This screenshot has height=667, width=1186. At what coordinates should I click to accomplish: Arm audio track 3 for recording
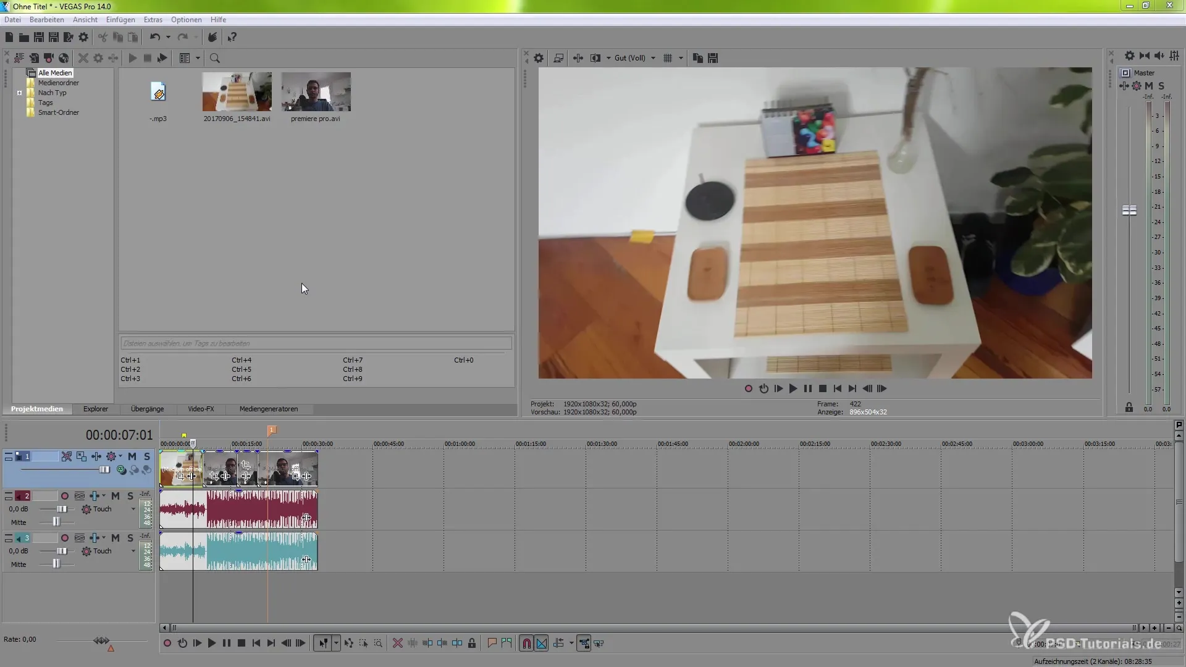[x=65, y=538]
